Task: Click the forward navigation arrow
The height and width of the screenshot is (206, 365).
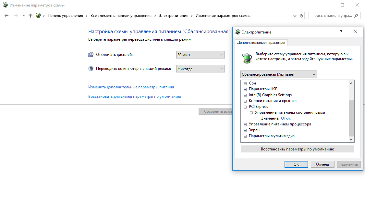Action: point(16,16)
